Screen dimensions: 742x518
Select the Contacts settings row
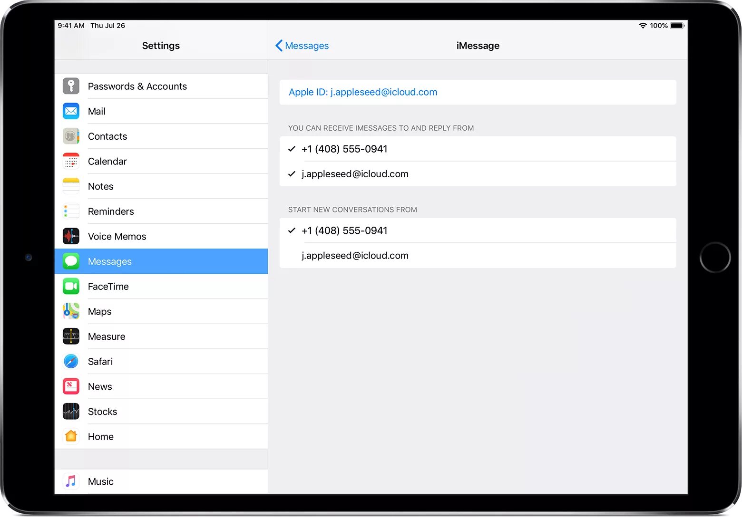pos(161,136)
